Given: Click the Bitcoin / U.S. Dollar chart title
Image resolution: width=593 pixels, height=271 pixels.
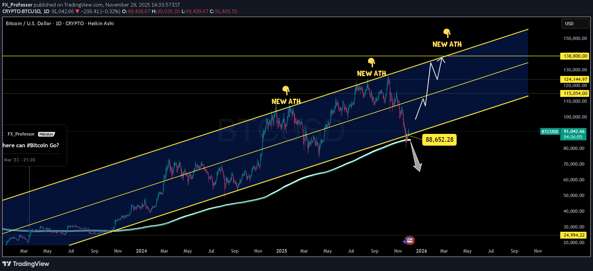Looking at the screenshot, I should (29, 24).
